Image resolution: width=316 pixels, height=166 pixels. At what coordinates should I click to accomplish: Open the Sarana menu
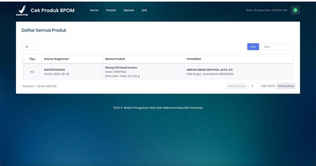[x=129, y=10]
